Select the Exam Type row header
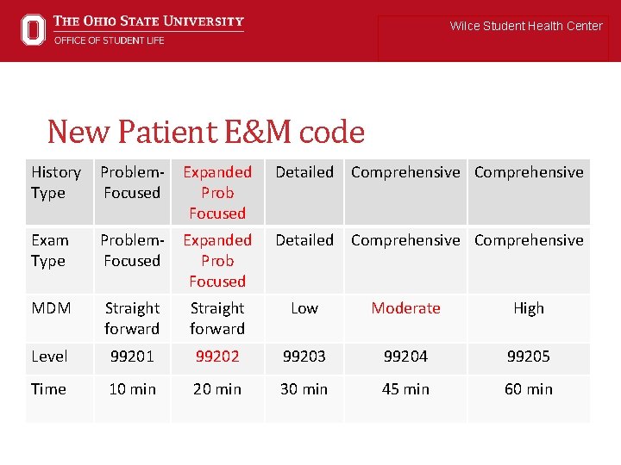Image resolution: width=621 pixels, height=465 pixels. coord(60,260)
